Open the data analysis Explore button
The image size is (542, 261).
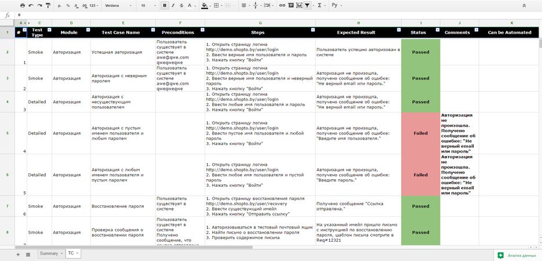[517, 255]
